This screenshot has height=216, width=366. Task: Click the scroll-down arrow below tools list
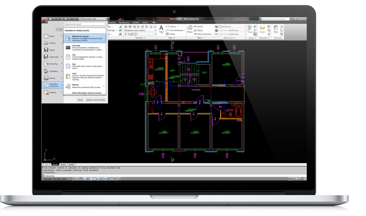(85, 95)
